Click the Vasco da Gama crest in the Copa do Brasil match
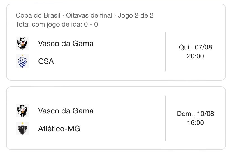Image resolution: width=232 pixels, height=152 pixels. point(22,43)
